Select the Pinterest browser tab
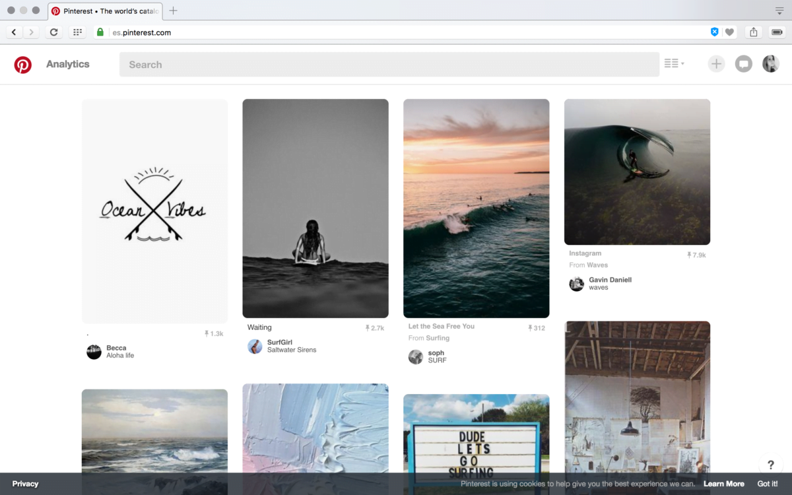The image size is (792, 495). [x=105, y=11]
